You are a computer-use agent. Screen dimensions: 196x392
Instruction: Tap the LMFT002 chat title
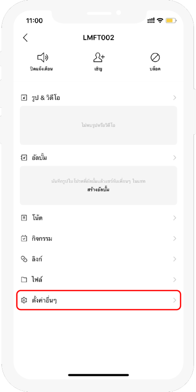pos(98,38)
